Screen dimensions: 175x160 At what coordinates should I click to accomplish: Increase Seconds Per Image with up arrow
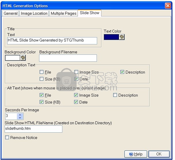pos(20,115)
